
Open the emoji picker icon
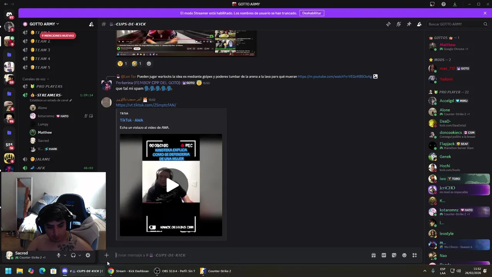[x=404, y=255]
